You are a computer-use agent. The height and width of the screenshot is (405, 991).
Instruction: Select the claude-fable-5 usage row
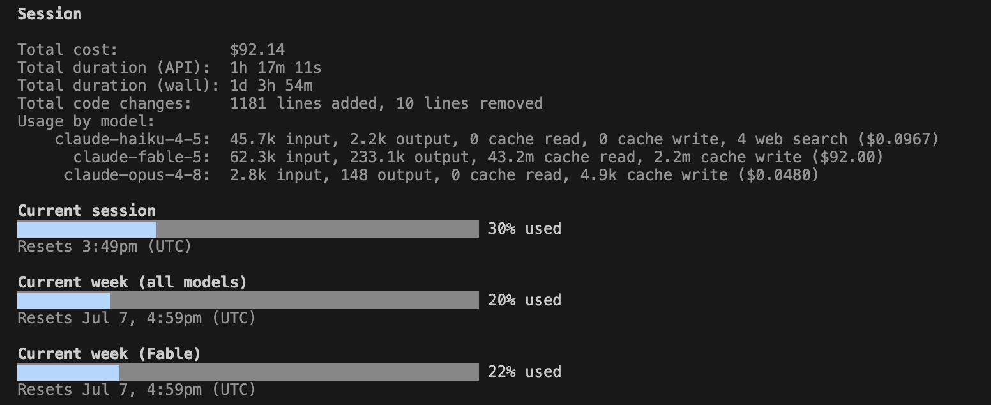pos(478,157)
